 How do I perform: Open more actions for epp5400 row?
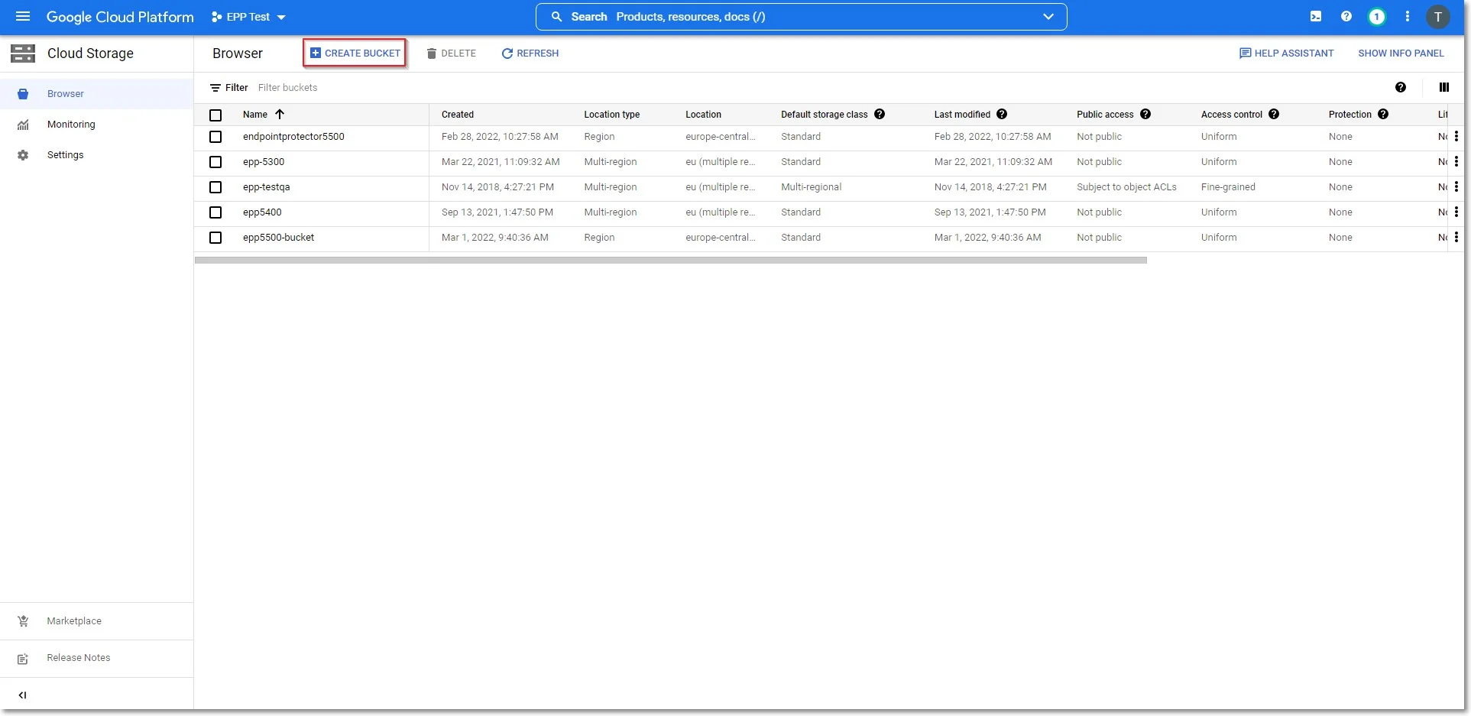[x=1456, y=212]
